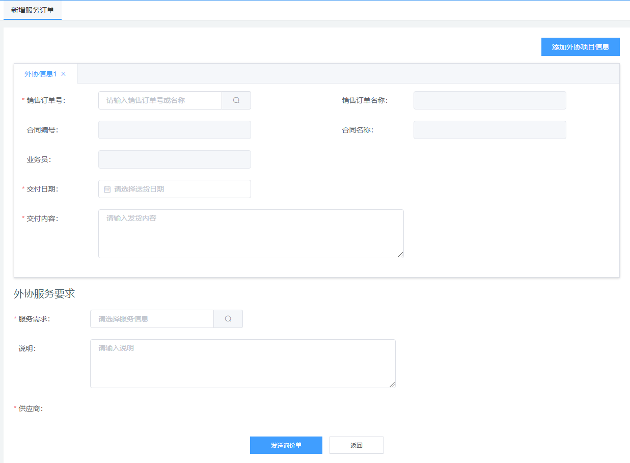Screen dimensions: 630x463
Task: Click the calendar icon in delivery date field
Action: pyautogui.click(x=107, y=189)
